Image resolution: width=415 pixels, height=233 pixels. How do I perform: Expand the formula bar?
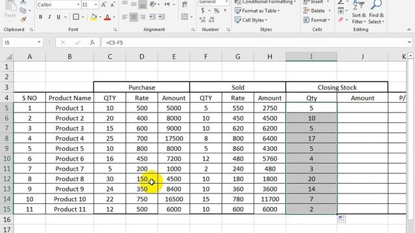click(409, 43)
